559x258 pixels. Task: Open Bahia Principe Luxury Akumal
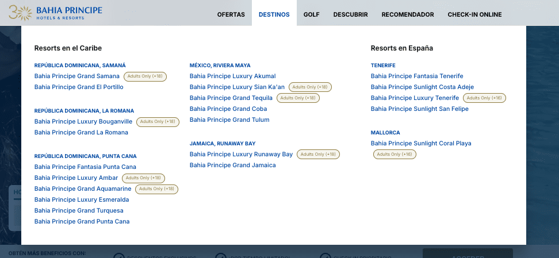[x=232, y=76]
